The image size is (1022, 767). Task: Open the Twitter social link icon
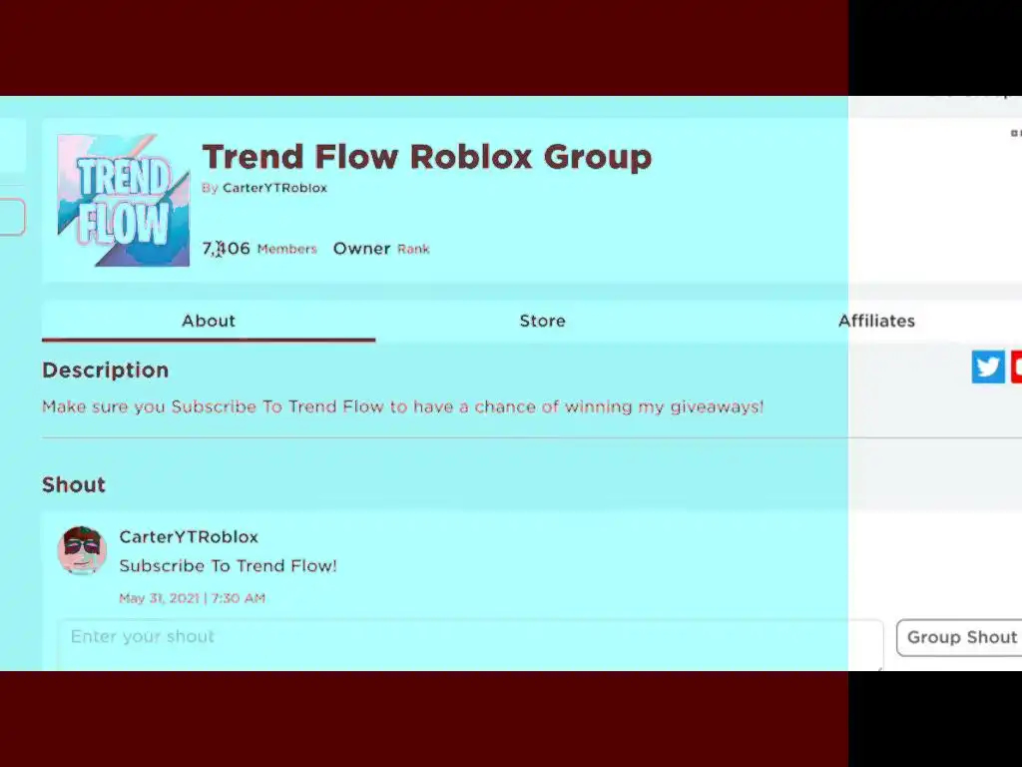point(987,367)
